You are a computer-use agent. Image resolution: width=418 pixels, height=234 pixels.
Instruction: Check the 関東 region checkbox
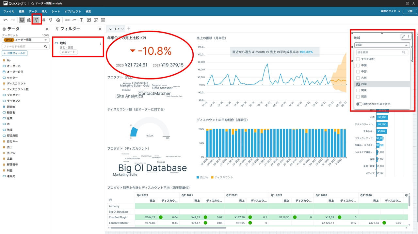coord(358,90)
